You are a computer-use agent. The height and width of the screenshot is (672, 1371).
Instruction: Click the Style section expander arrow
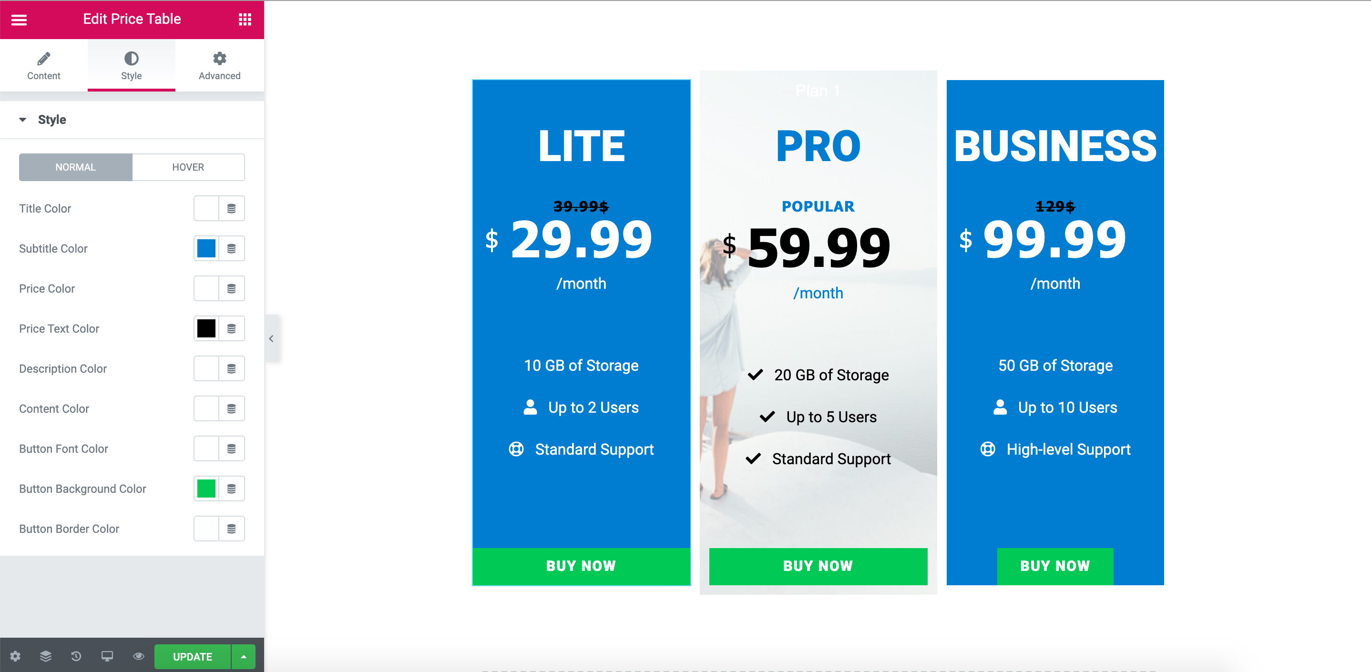(x=24, y=120)
